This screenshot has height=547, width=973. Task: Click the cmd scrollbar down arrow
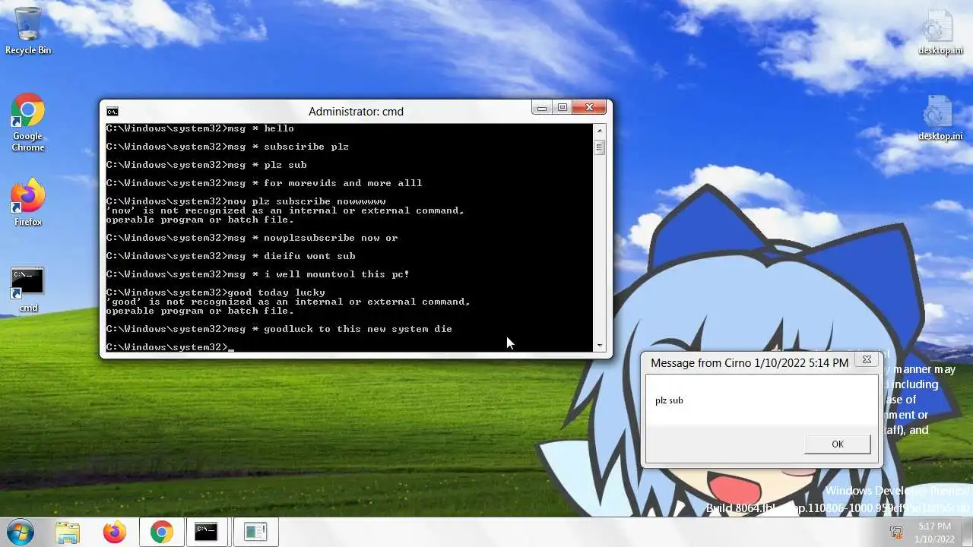coord(600,346)
